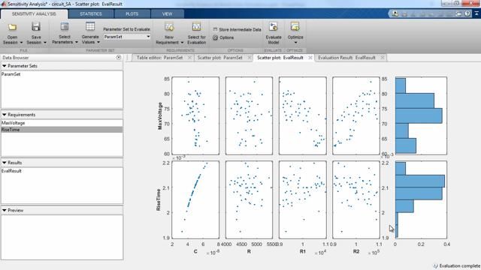
Task: Select the RiseTime requirement
Action: (x=62, y=130)
